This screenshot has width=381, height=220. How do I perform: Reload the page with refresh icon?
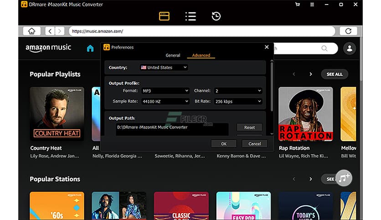click(348, 31)
